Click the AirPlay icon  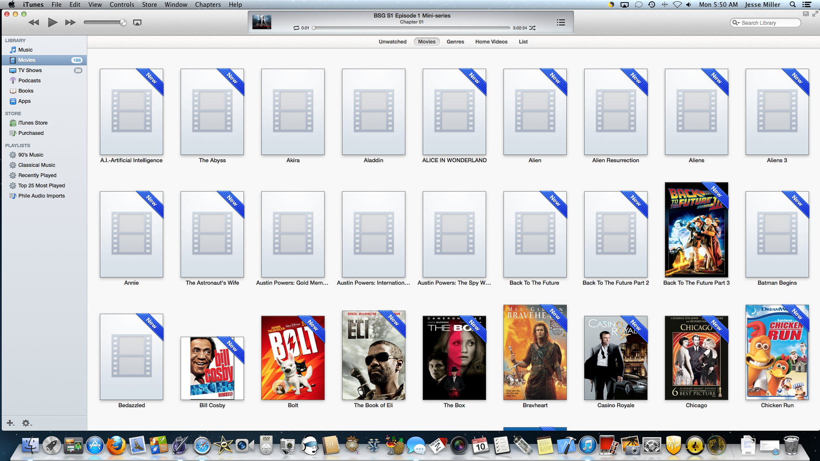point(137,23)
